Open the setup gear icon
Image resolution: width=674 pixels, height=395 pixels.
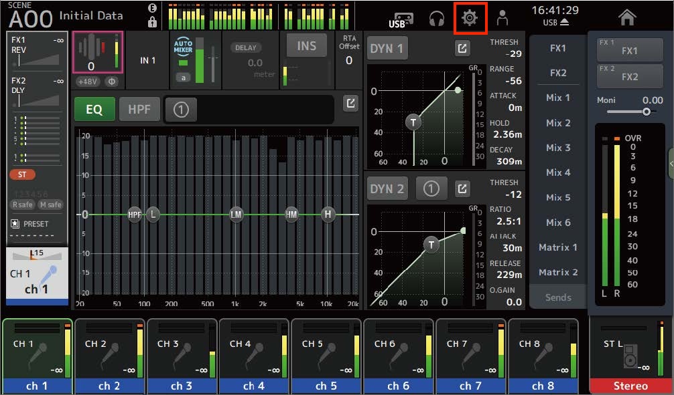click(x=470, y=17)
